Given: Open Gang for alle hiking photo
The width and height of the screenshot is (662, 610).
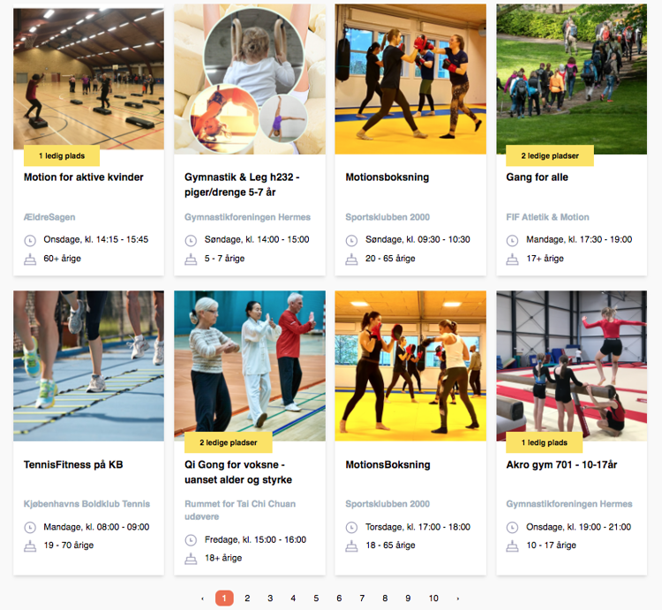Looking at the screenshot, I should 571,79.
